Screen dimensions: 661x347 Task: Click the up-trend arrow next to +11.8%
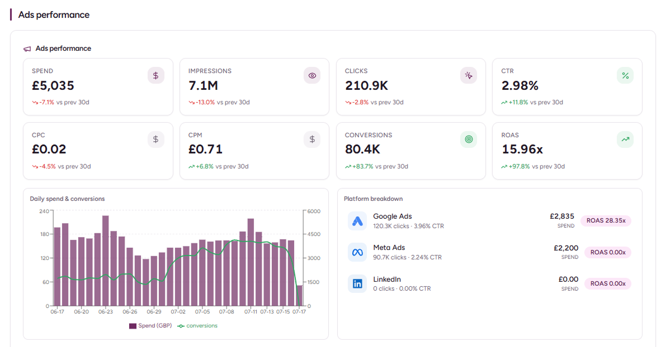pos(504,102)
